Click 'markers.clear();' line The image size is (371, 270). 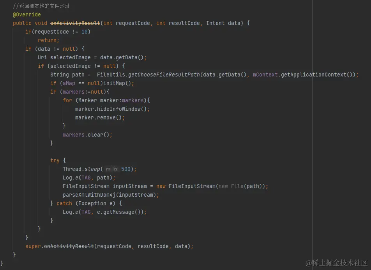88,135
